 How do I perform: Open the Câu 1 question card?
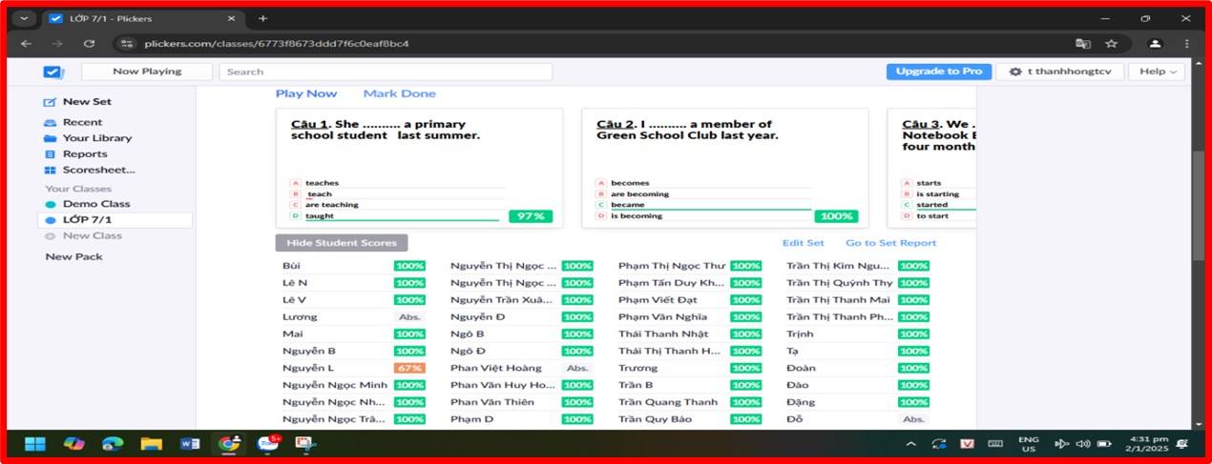tap(419, 168)
